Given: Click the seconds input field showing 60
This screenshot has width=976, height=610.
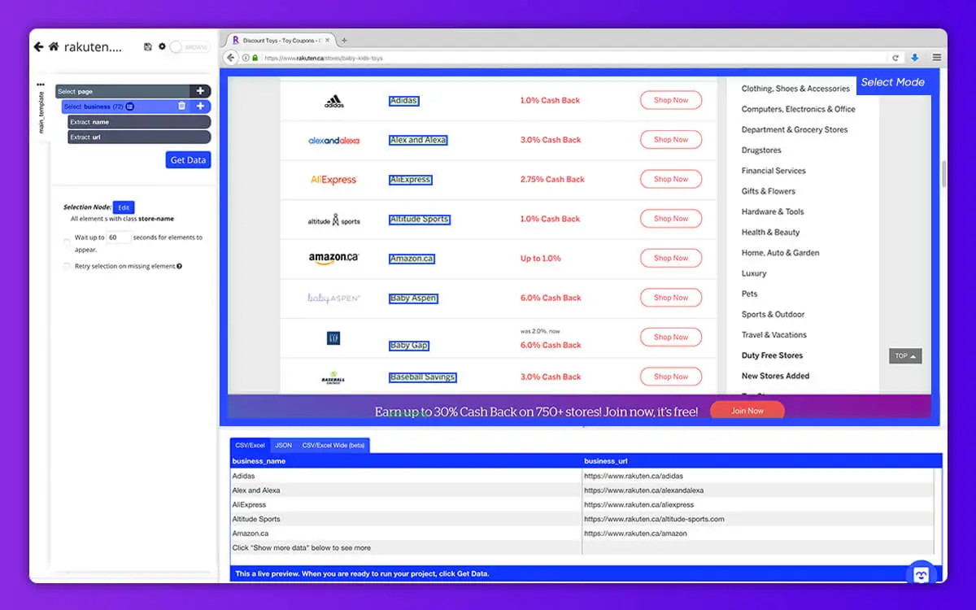Looking at the screenshot, I should point(119,237).
